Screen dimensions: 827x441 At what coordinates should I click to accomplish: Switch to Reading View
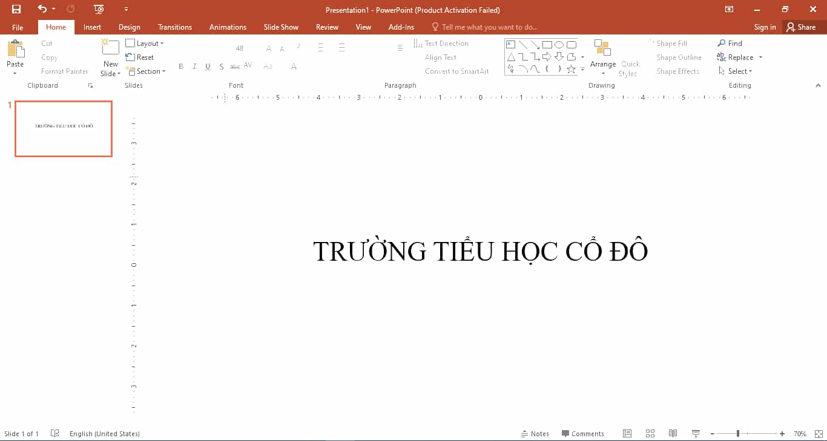click(673, 434)
